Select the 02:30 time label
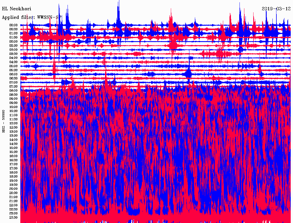The height and width of the screenshot is (223, 293). (13, 45)
